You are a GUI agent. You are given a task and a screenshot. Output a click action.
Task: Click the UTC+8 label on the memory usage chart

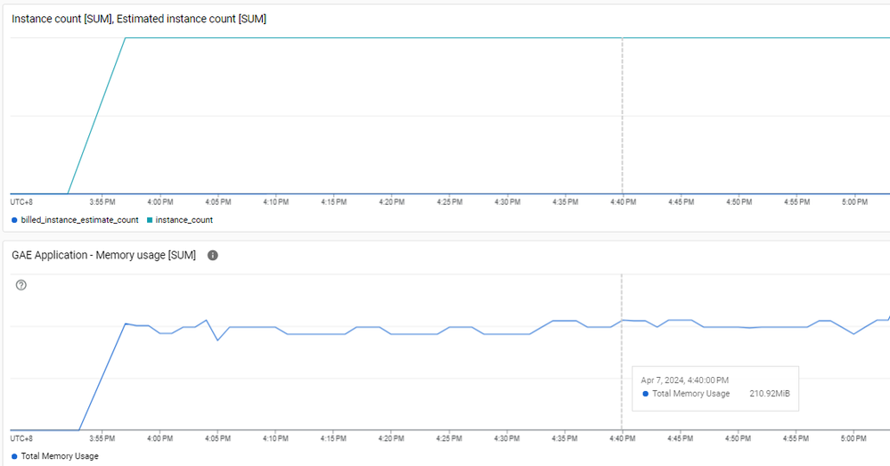pyautogui.click(x=21, y=438)
